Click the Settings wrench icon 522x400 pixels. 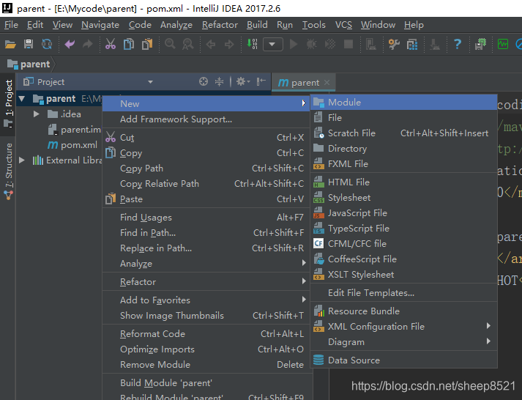point(394,44)
